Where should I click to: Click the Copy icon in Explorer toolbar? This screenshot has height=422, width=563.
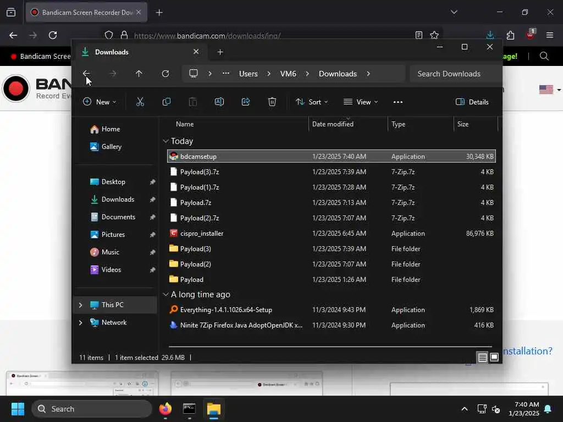166,102
